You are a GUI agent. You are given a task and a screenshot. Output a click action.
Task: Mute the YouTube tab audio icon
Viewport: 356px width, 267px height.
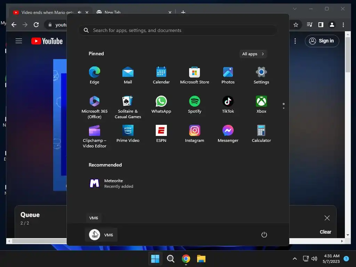pos(79,12)
